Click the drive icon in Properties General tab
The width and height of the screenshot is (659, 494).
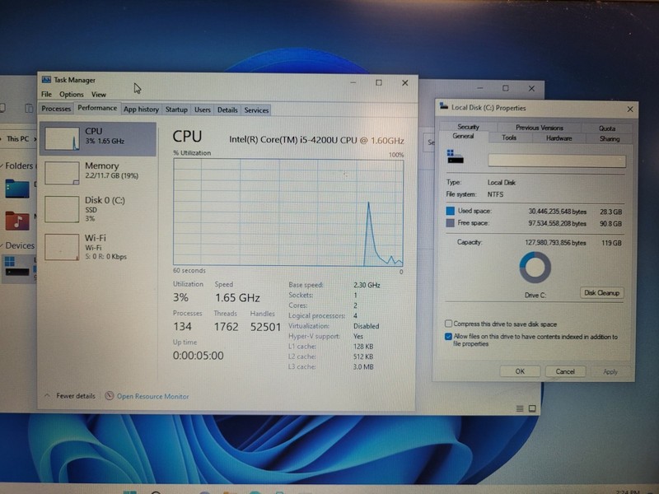point(456,156)
